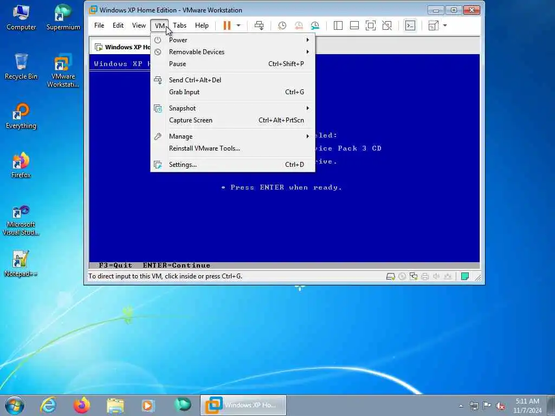The height and width of the screenshot is (416, 555).
Task: Close the open VM menu
Action: coord(160,25)
